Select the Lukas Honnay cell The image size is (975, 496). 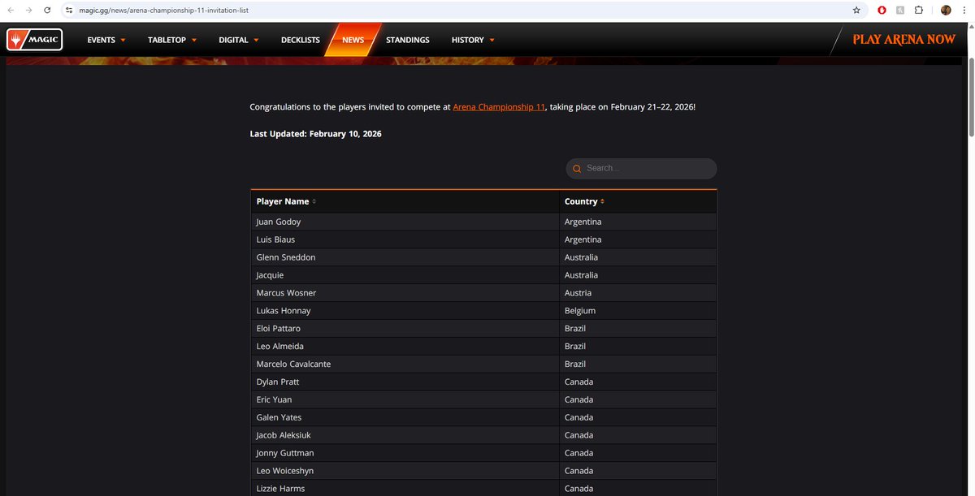click(x=405, y=311)
